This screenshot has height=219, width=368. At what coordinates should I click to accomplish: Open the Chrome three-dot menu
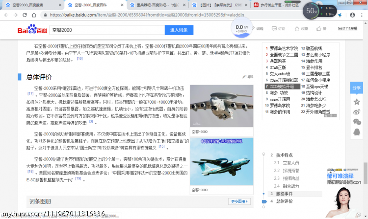[362, 15]
